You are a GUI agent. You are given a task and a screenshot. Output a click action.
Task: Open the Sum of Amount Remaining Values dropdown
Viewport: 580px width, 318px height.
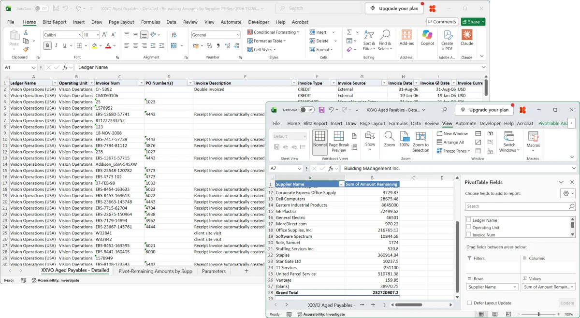pyautogui.click(x=572, y=287)
